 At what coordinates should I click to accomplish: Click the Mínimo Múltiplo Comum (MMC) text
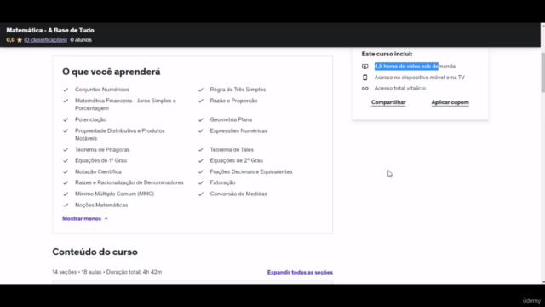tap(114, 194)
